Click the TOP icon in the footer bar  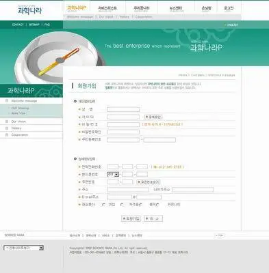pos(220,235)
